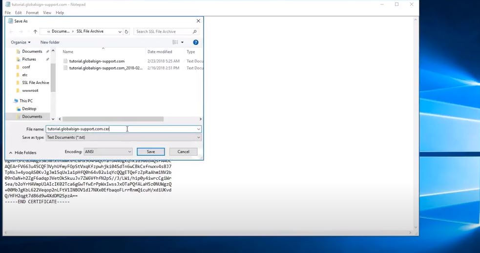Change view layout icon
The height and width of the screenshot is (253, 480).
175,42
